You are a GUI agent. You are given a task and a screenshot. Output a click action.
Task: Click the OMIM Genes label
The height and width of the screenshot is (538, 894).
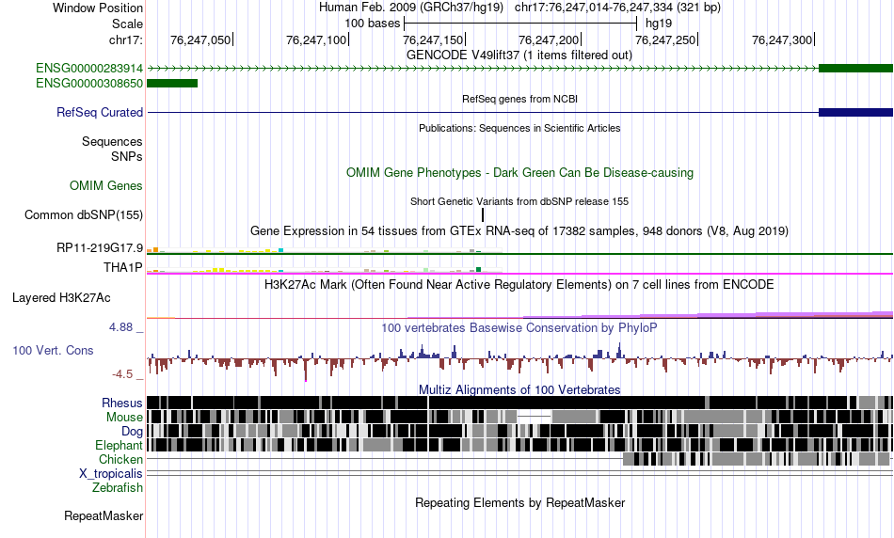106,186
